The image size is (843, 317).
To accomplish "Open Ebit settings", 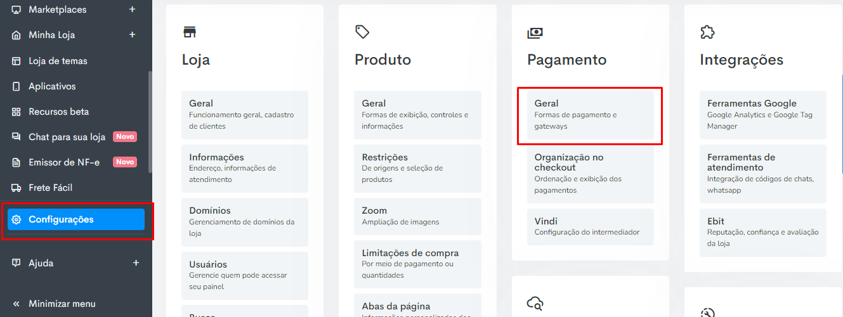I will click(x=763, y=233).
